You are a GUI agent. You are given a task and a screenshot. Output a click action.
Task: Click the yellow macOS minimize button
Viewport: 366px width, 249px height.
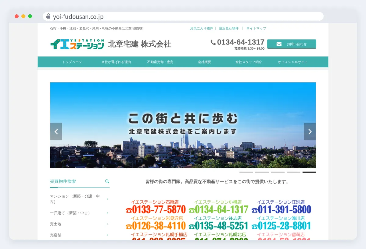[23, 16]
